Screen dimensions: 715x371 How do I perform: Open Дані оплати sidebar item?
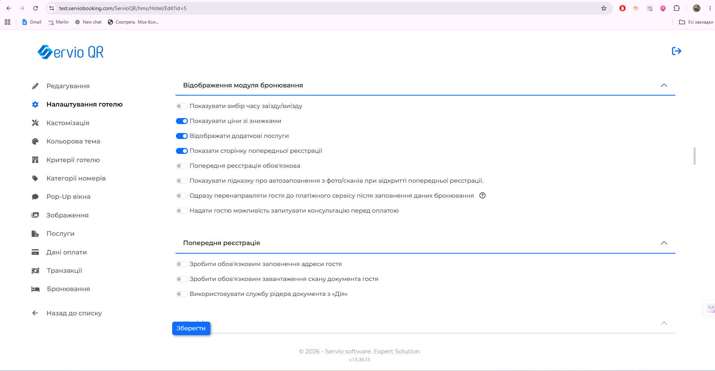click(67, 252)
